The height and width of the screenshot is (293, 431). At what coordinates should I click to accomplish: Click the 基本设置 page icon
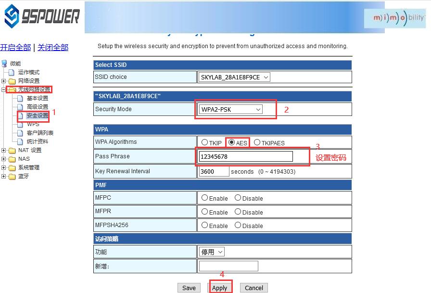pyautogui.click(x=20, y=98)
